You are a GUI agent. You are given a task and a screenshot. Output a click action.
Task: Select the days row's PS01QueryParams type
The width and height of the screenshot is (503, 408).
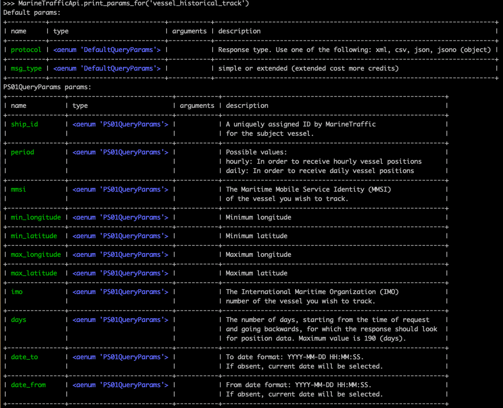pos(120,320)
